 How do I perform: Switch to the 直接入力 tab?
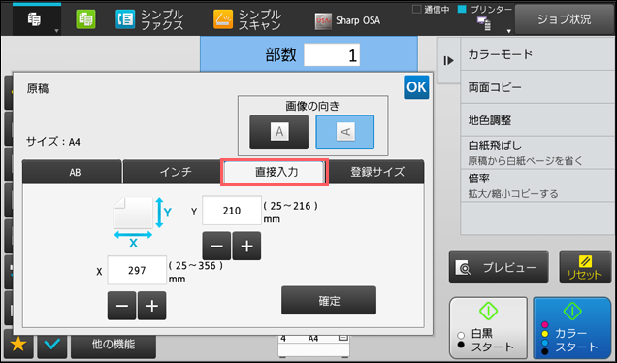275,172
